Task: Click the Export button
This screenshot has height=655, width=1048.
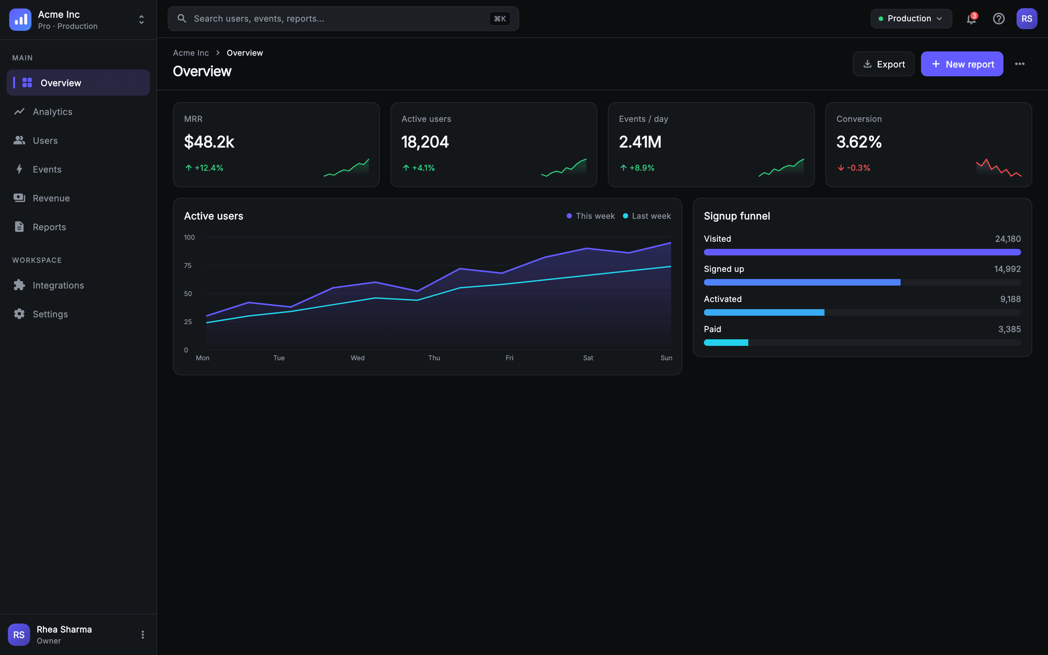Action: [x=884, y=64]
